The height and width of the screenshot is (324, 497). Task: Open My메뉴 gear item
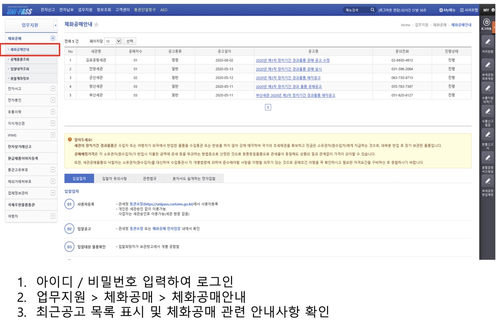click(x=447, y=10)
